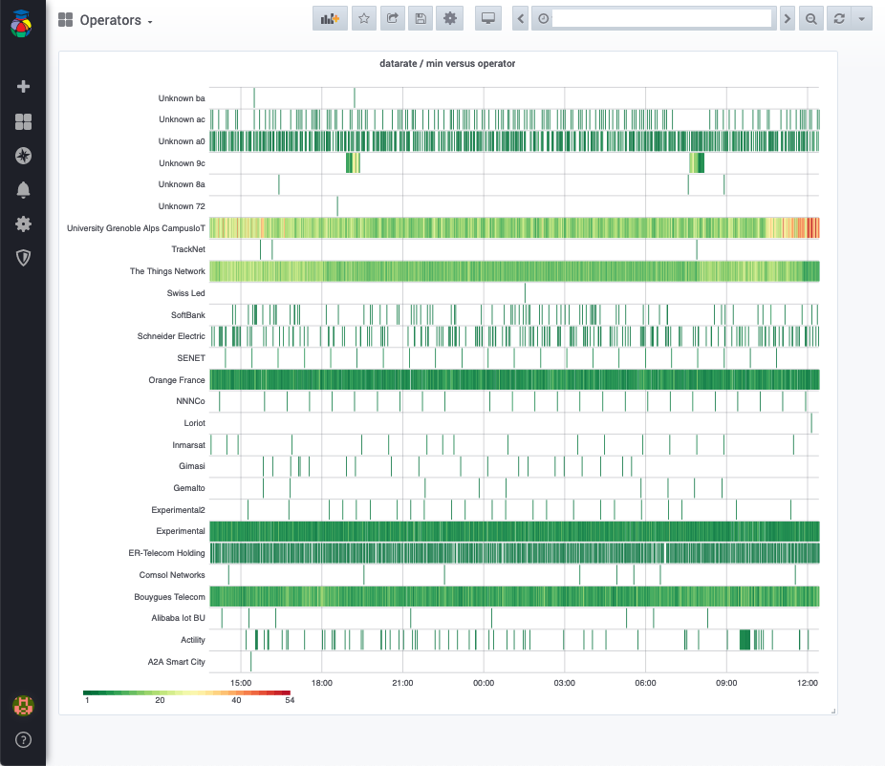This screenshot has width=885, height=766.
Task: Open the Alerting bell icon
Action: [x=23, y=190]
